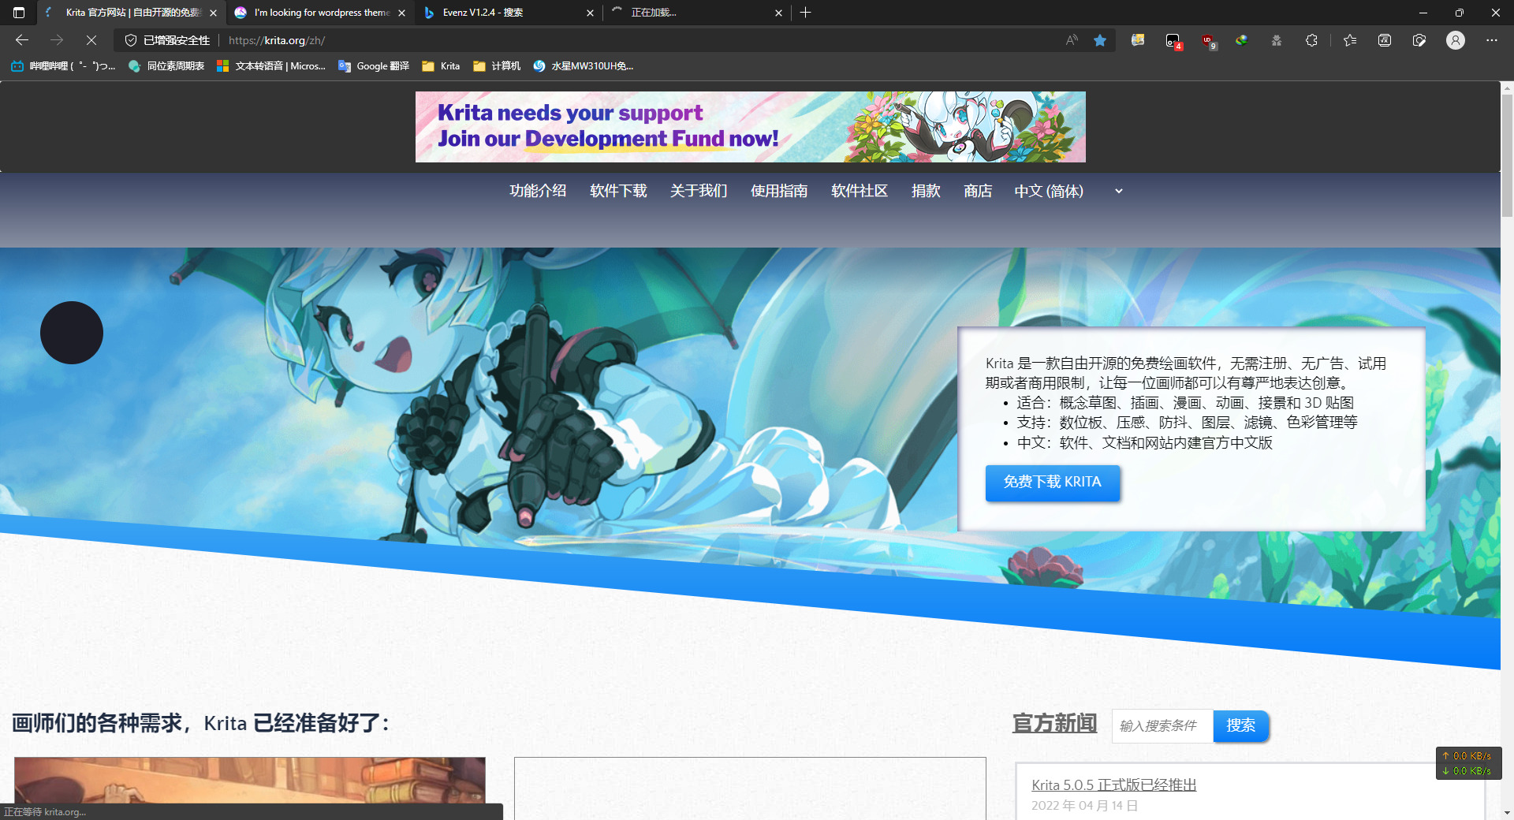Click the yellow map extension icon
This screenshot has height=820, width=1514.
tap(1138, 40)
